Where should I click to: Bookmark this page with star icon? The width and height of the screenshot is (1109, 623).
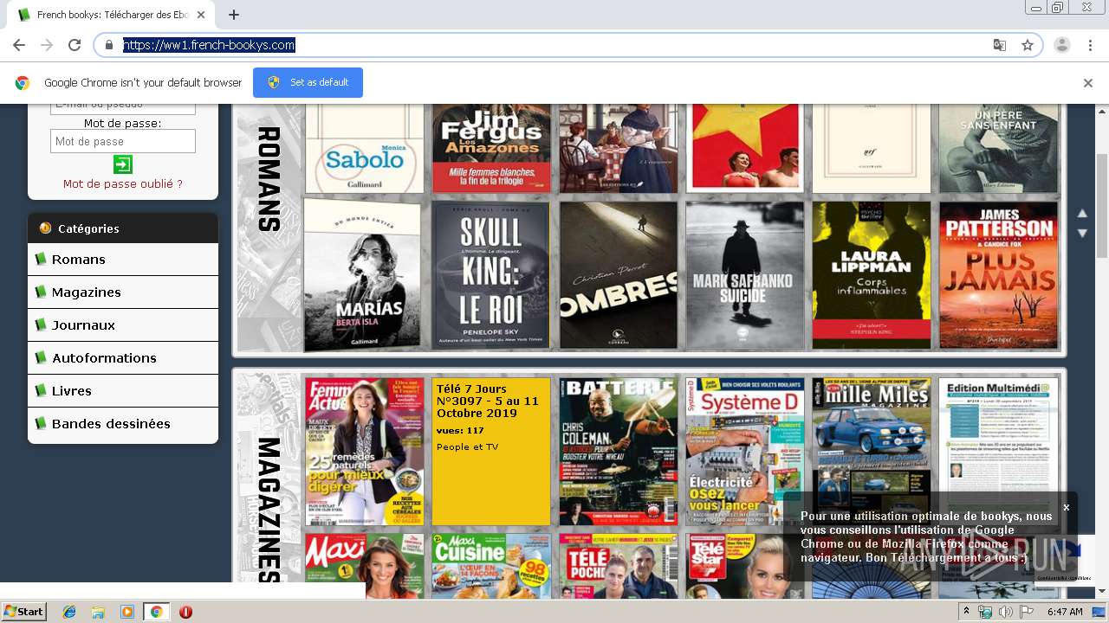tap(1028, 45)
